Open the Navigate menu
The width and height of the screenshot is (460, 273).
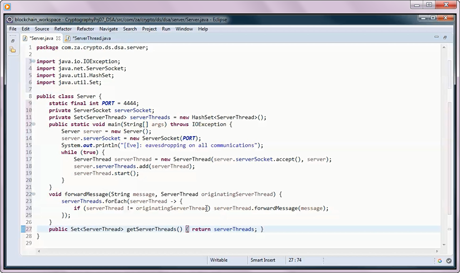[109, 29]
